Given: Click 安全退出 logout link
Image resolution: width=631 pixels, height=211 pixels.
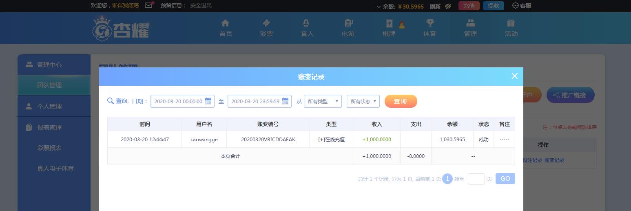Looking at the screenshot, I should (201, 6).
